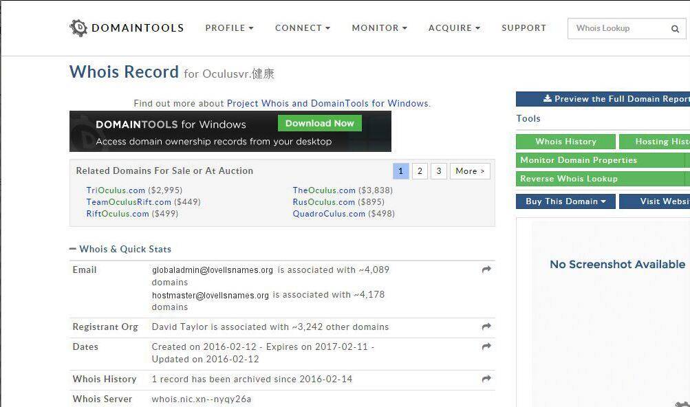690x407 pixels.
Task: Click the hostmaster@lovellsnames.org email address
Action: [x=211, y=295]
